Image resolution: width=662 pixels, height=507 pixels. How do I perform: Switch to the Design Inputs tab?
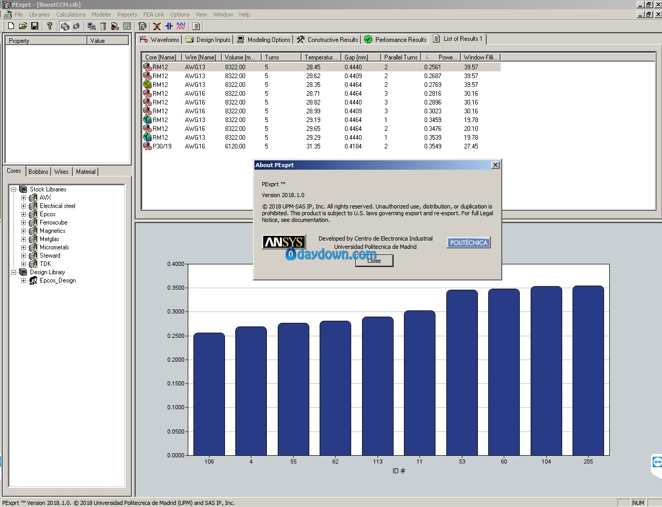tap(208, 40)
